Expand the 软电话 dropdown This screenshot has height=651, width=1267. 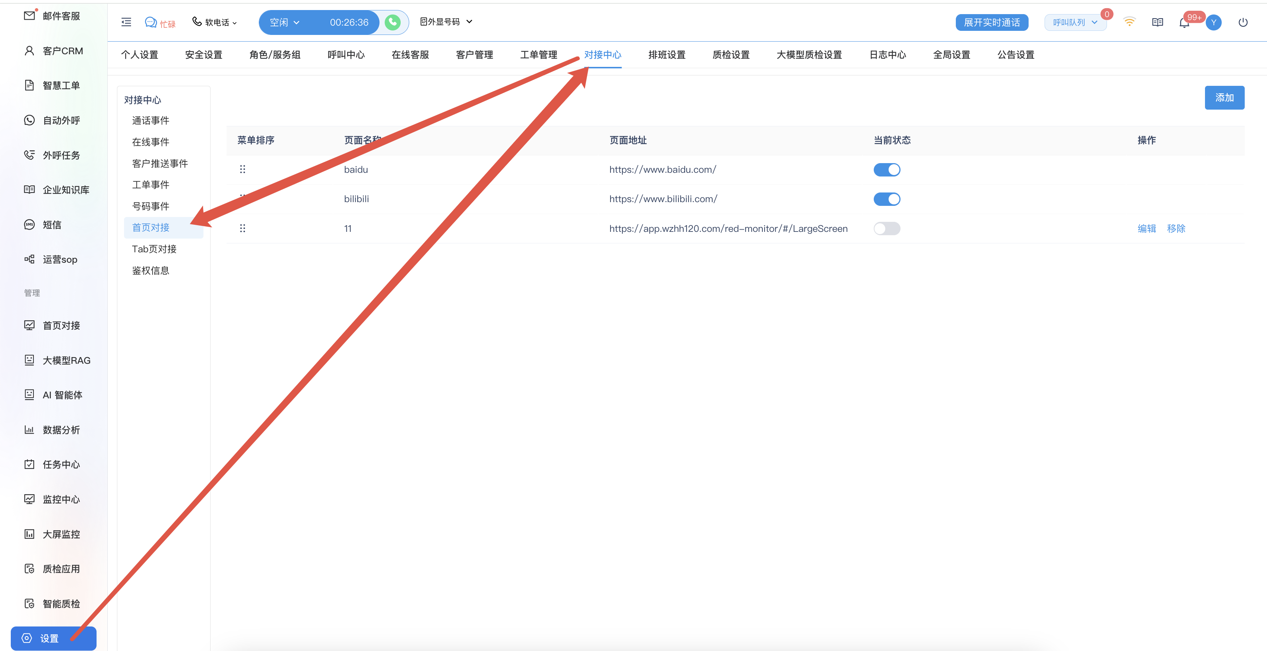215,22
